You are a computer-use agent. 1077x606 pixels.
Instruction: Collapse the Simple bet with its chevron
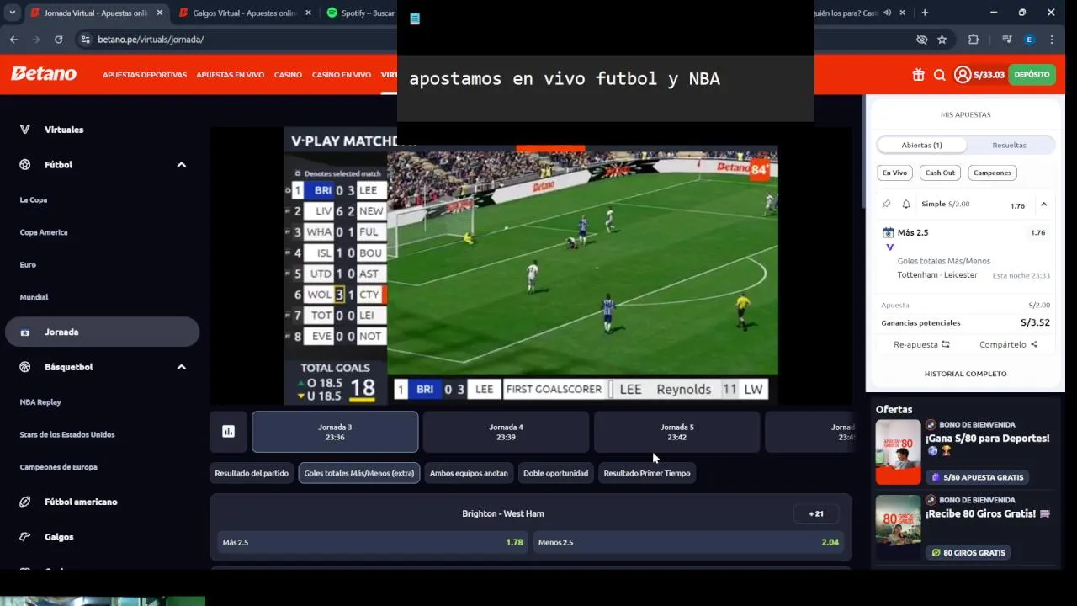pos(1043,205)
